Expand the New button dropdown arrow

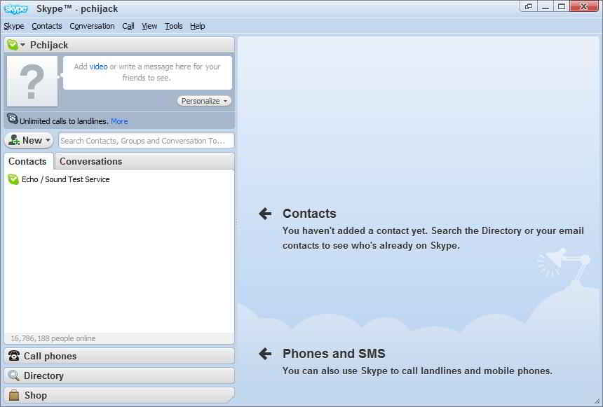[x=48, y=140]
